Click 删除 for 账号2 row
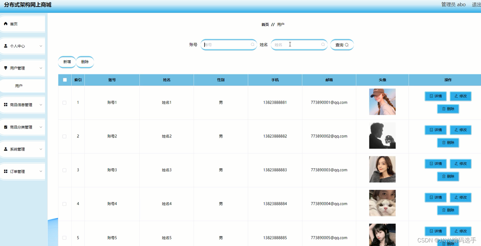Viewport: 481px width, 246px height. point(448,143)
